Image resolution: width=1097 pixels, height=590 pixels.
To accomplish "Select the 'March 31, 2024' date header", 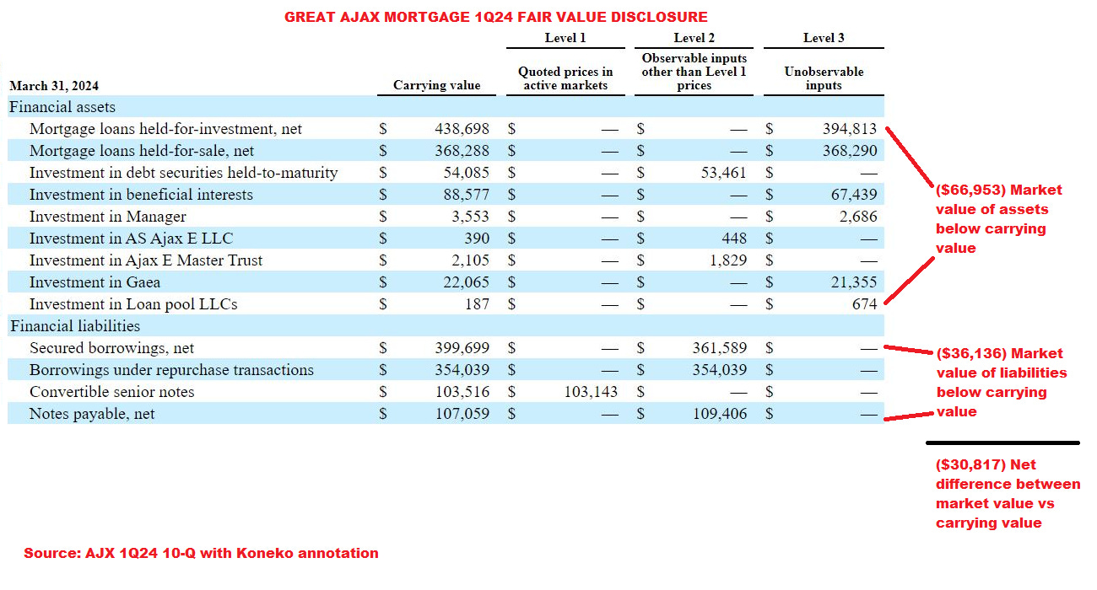I will [x=55, y=85].
